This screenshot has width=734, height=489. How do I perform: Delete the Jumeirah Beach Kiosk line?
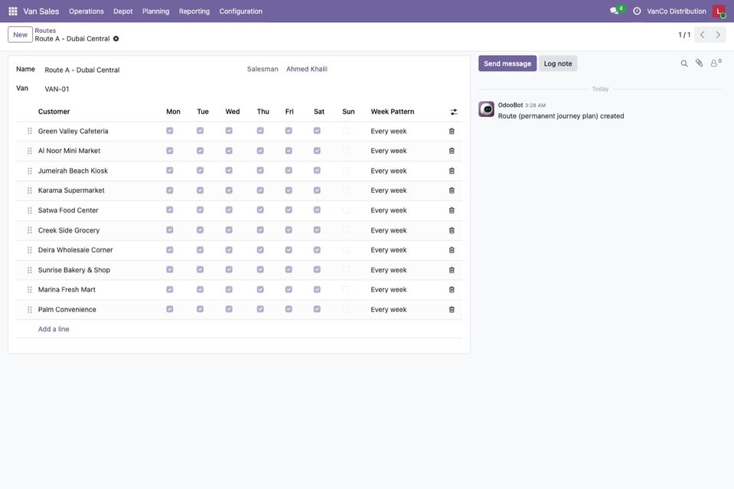tap(452, 171)
